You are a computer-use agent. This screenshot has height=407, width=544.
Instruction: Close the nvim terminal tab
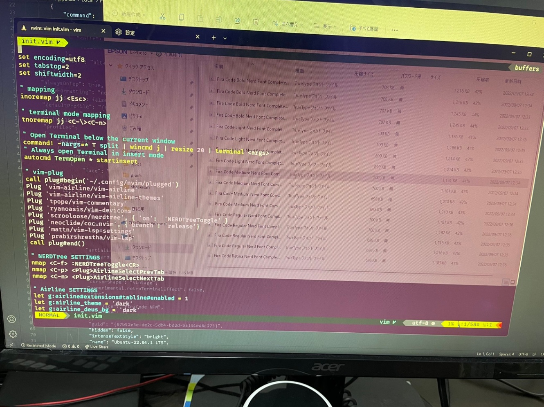click(x=103, y=31)
